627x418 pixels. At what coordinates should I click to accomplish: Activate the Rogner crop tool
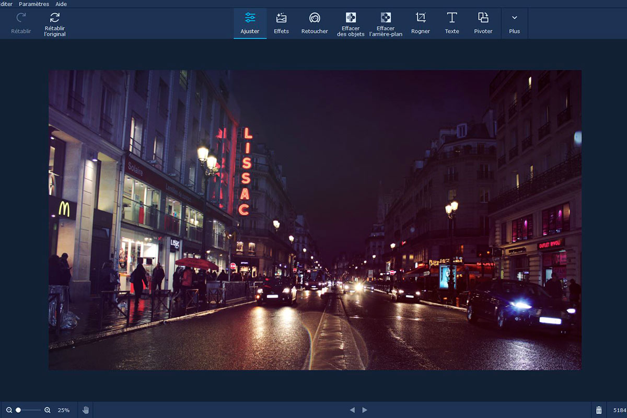click(x=421, y=24)
